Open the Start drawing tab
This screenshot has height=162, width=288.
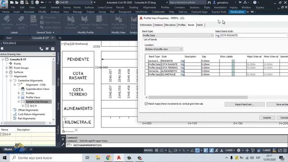tap(9, 38)
